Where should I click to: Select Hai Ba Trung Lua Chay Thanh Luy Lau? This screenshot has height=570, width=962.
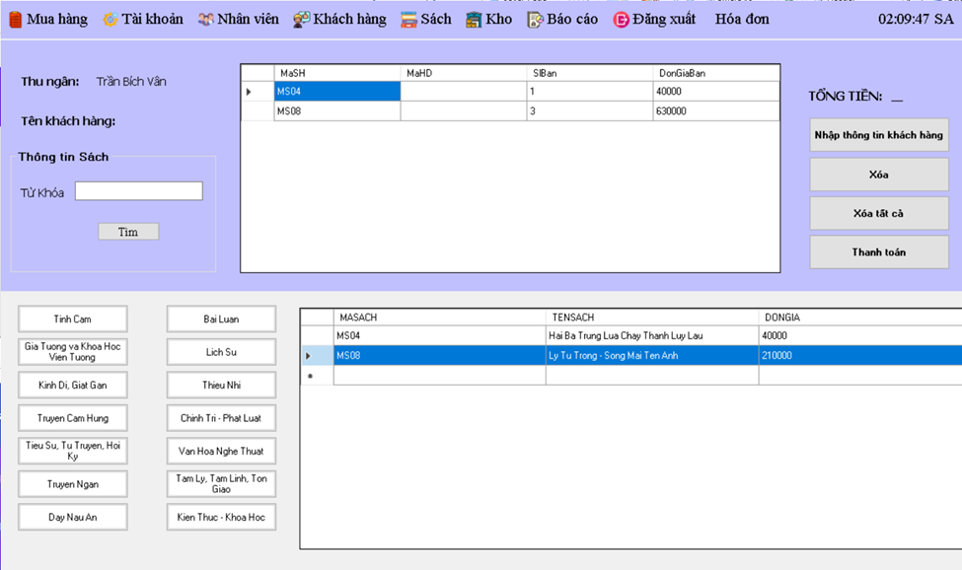[652, 336]
